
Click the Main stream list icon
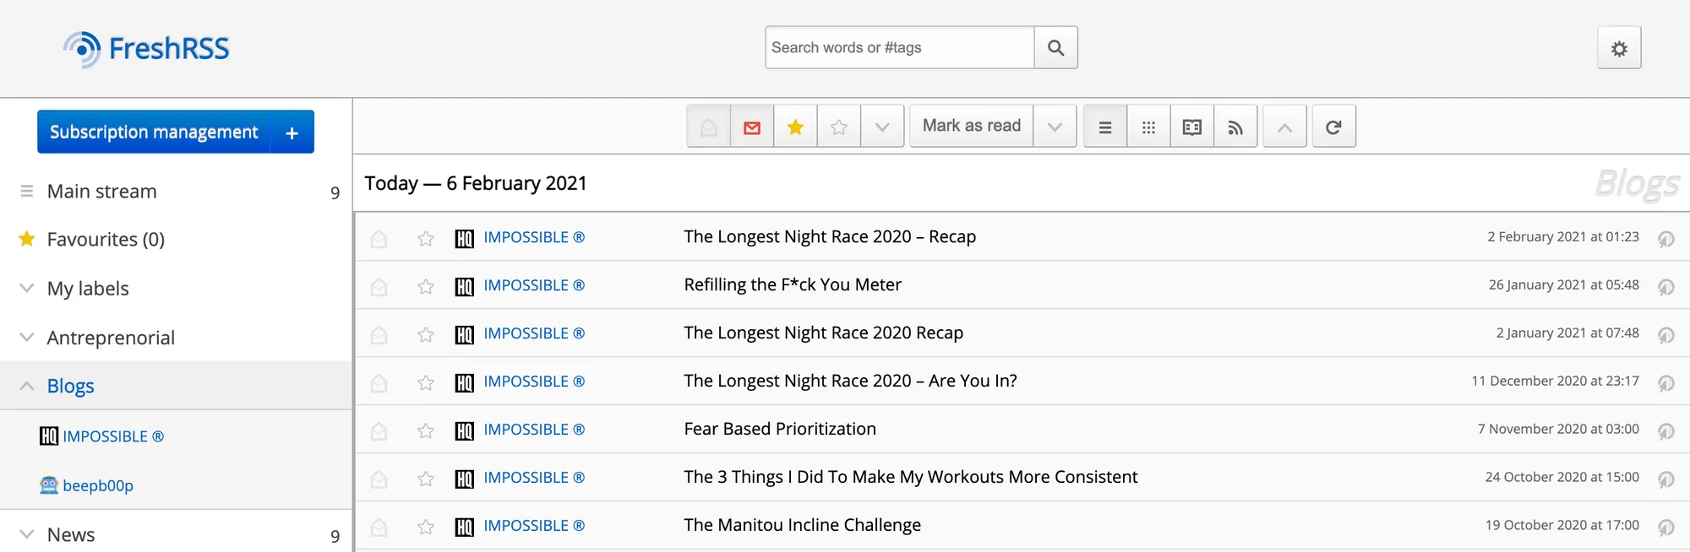27,192
